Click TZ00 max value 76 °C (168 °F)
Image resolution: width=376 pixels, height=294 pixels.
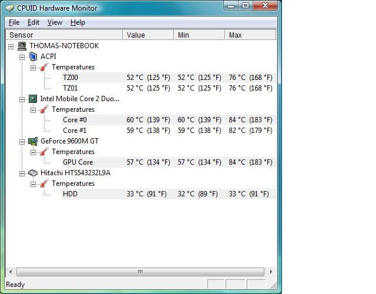click(250, 78)
